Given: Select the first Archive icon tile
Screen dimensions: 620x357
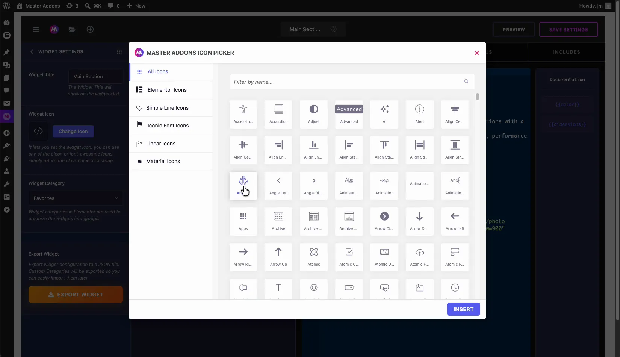Looking at the screenshot, I should pyautogui.click(x=278, y=221).
